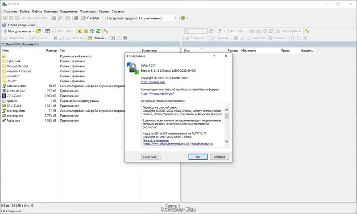Image resolution: width=357 pixels, height=214 pixels.
Task: Click the refresh icon in local panel toolbar
Action: tap(98, 31)
